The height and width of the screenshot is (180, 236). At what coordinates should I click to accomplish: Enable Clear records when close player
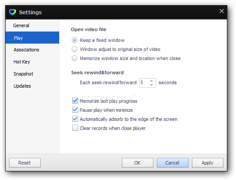point(75,128)
